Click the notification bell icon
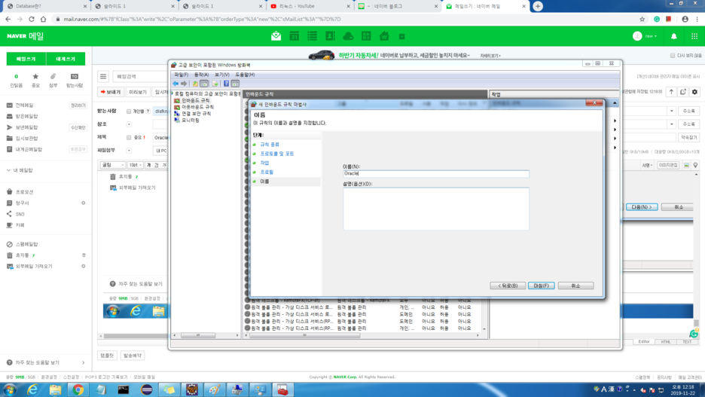705x397 pixels. 673,36
